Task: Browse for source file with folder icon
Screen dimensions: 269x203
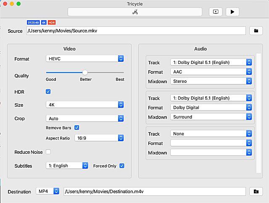Action: 256,31
